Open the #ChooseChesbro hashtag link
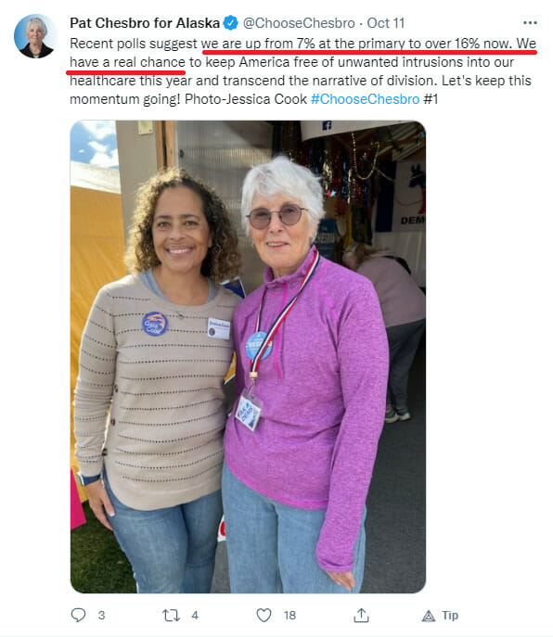Viewport: 553px width, 637px height. (x=365, y=99)
